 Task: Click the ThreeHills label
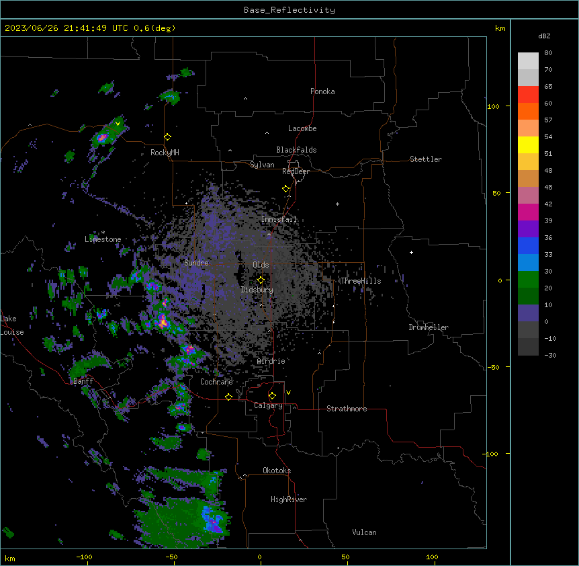coord(361,281)
